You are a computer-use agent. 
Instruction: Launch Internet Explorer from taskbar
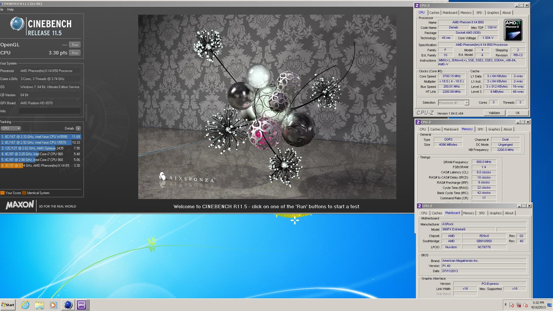25,305
